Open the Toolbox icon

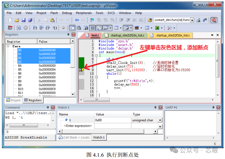[170, 28]
